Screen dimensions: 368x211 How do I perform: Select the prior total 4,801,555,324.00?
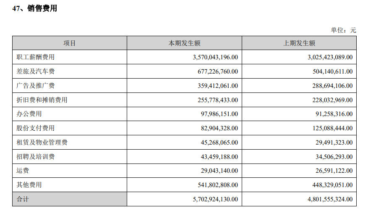click(x=324, y=199)
